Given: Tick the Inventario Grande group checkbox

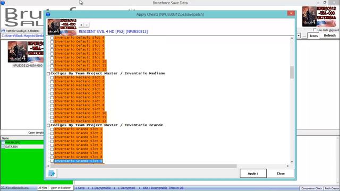Looking at the screenshot, I should tap(48, 125).
